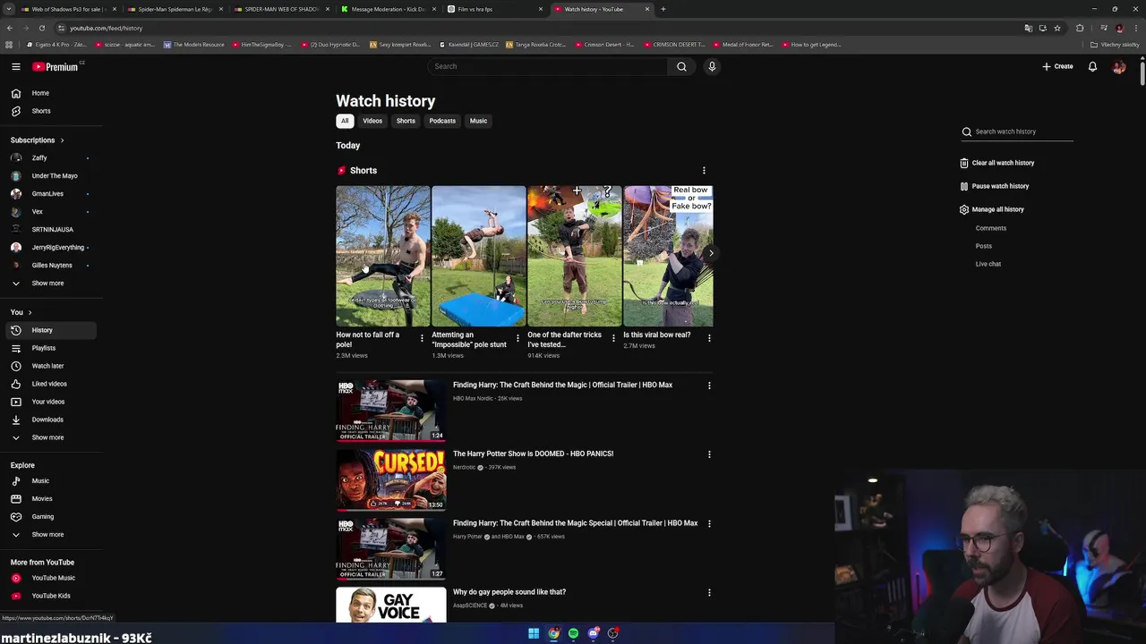Viewport: 1146px width, 644px height.
Task: Open Subscriptions header chevron
Action: [x=62, y=140]
